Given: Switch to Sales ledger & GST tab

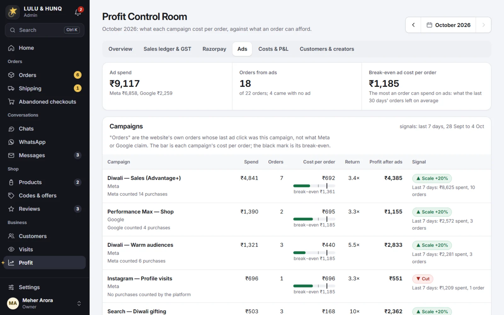Looking at the screenshot, I should point(167,49).
